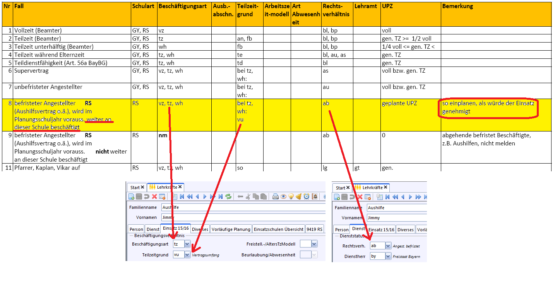
Task: Switch to Person tab in left window
Action: coord(136,229)
